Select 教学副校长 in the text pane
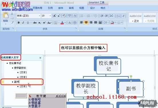 20,68
